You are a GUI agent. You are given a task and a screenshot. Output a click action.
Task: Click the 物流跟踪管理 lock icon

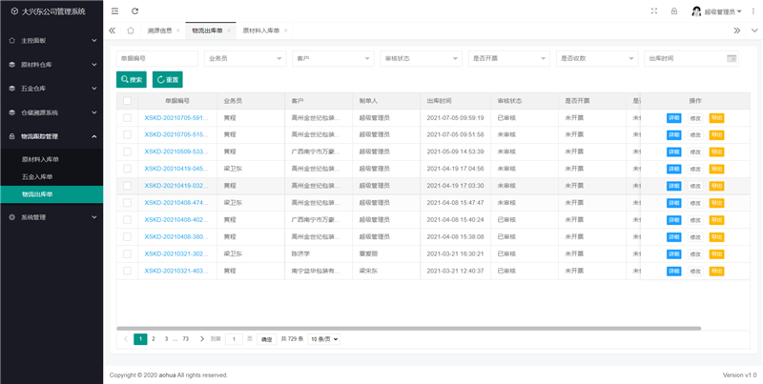pyautogui.click(x=12, y=136)
